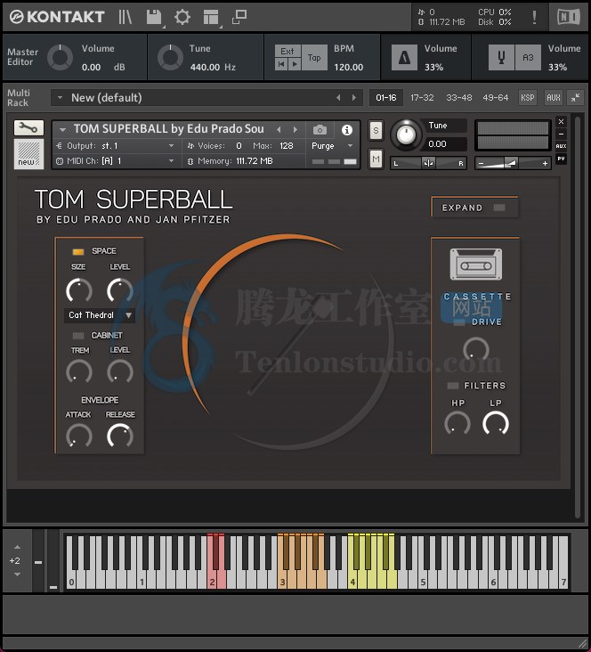Shift keyboard octave up arrow
Image resolution: width=591 pixels, height=652 pixels.
17,547
